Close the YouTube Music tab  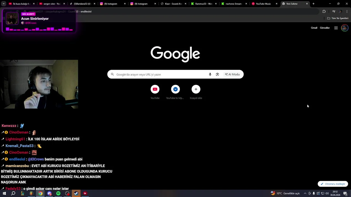click(x=276, y=4)
